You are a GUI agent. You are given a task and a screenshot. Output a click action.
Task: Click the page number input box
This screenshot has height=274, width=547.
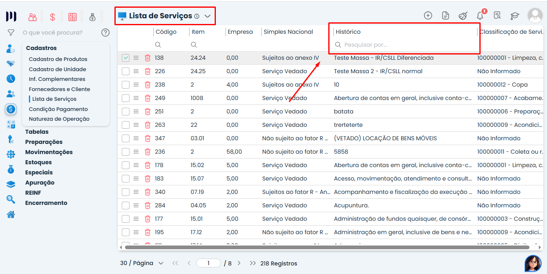point(209,263)
